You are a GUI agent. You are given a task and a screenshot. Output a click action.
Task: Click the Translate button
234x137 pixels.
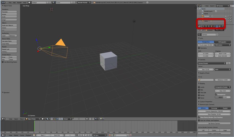pos(9,12)
